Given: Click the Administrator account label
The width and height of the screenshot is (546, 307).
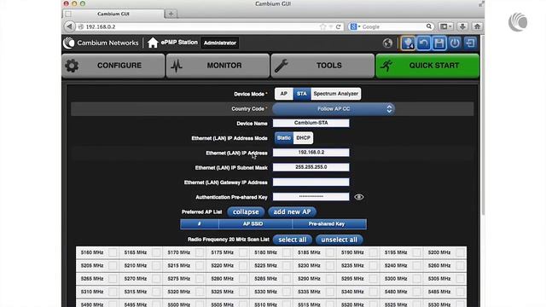Looking at the screenshot, I should 220,43.
